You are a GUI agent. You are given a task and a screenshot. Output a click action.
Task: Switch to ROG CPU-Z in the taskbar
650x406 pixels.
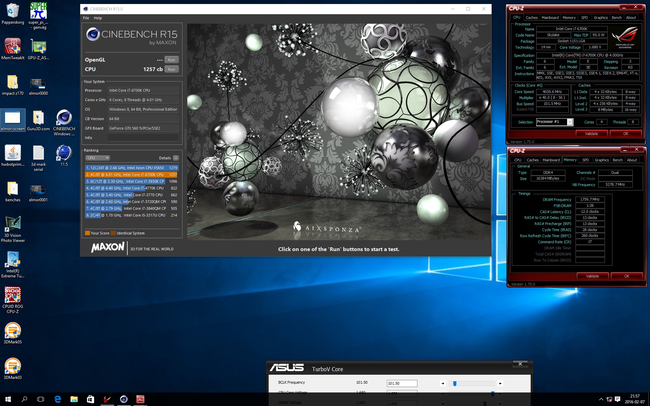(140, 399)
